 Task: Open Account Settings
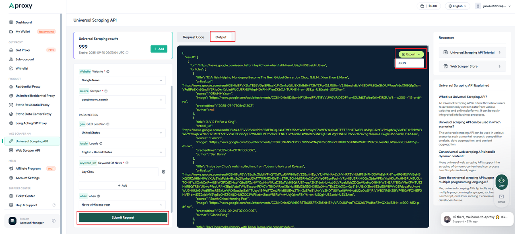[27, 178]
